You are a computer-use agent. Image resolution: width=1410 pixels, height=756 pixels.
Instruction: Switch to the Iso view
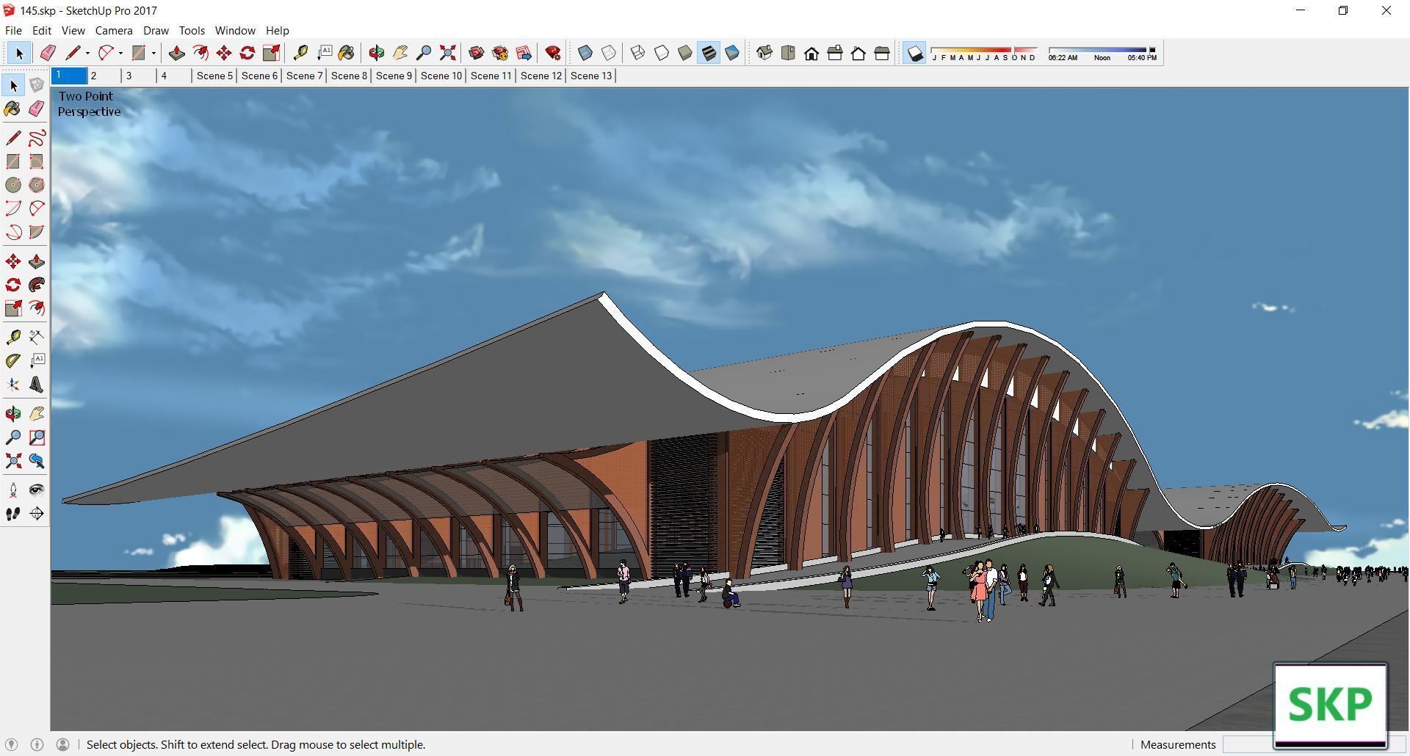764,53
